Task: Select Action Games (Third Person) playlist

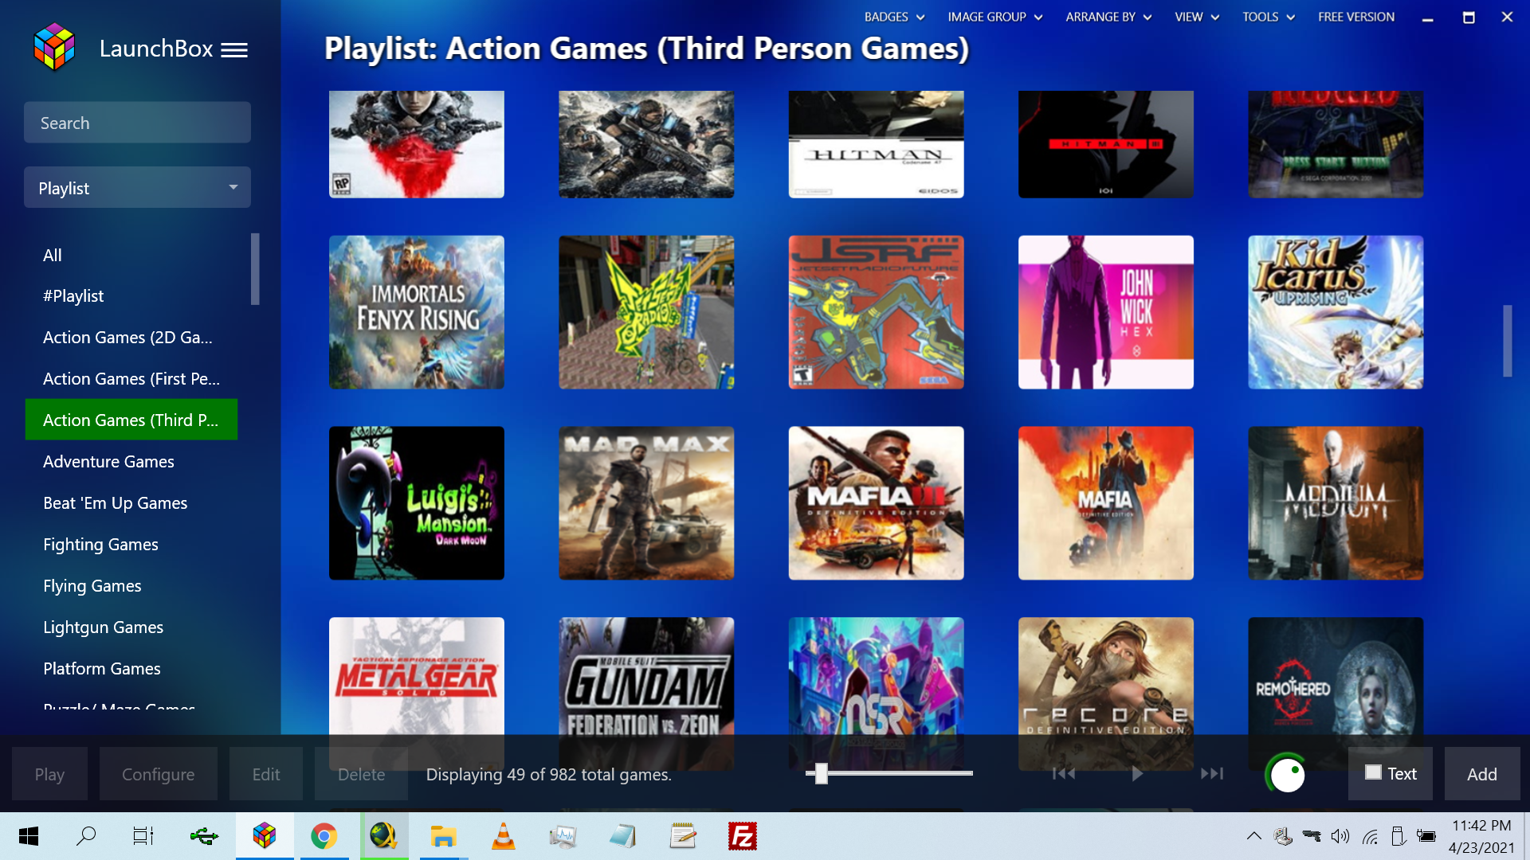Action: click(x=131, y=420)
